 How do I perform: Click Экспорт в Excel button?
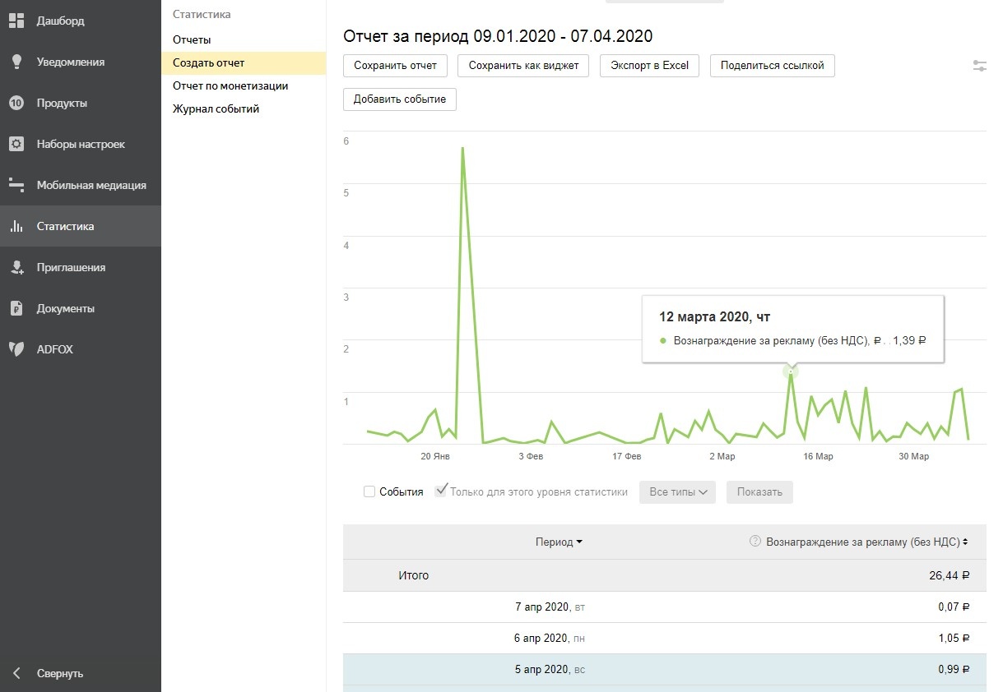650,66
